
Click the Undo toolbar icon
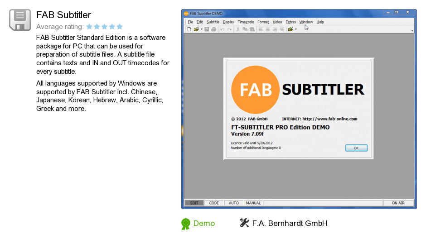point(223,29)
